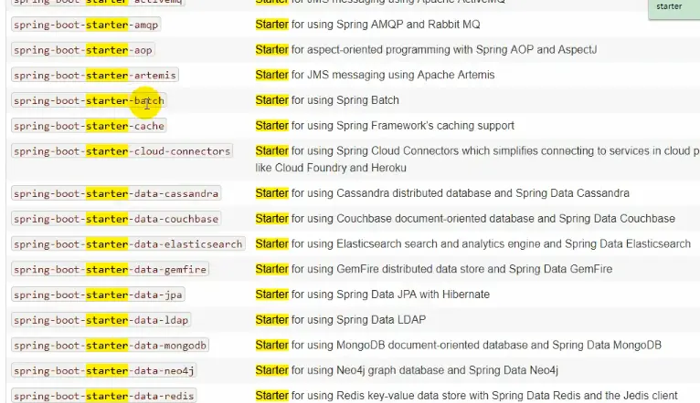Image resolution: width=700 pixels, height=403 pixels.
Task: Click the green 'starter' search box at the top right
Action: click(x=674, y=8)
